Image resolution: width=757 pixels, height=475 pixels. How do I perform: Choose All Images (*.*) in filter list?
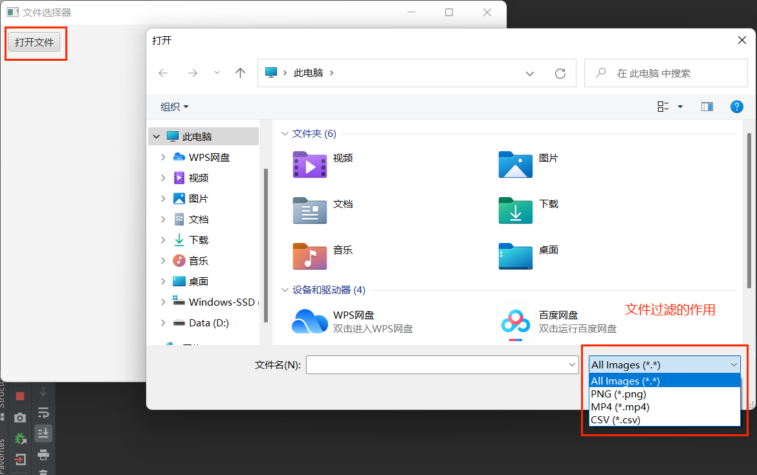pyautogui.click(x=664, y=381)
